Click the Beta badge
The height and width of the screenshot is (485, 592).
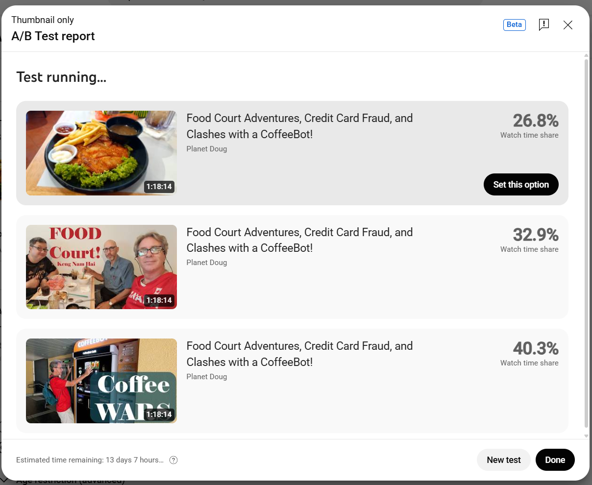click(514, 24)
